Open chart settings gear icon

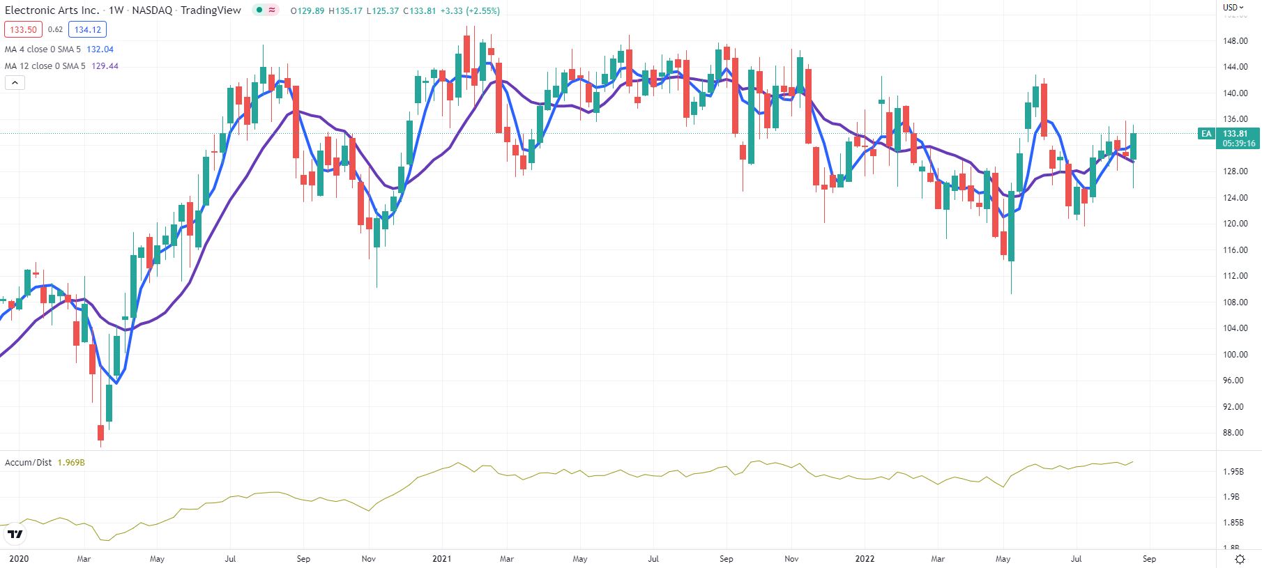coord(1240,559)
